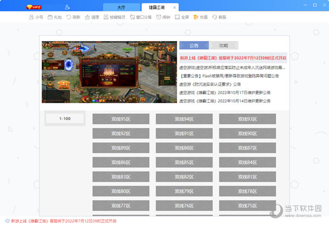This screenshot has width=329, height=225.
Task: Open the 充值 recharge tool
Action: (x=200, y=17)
